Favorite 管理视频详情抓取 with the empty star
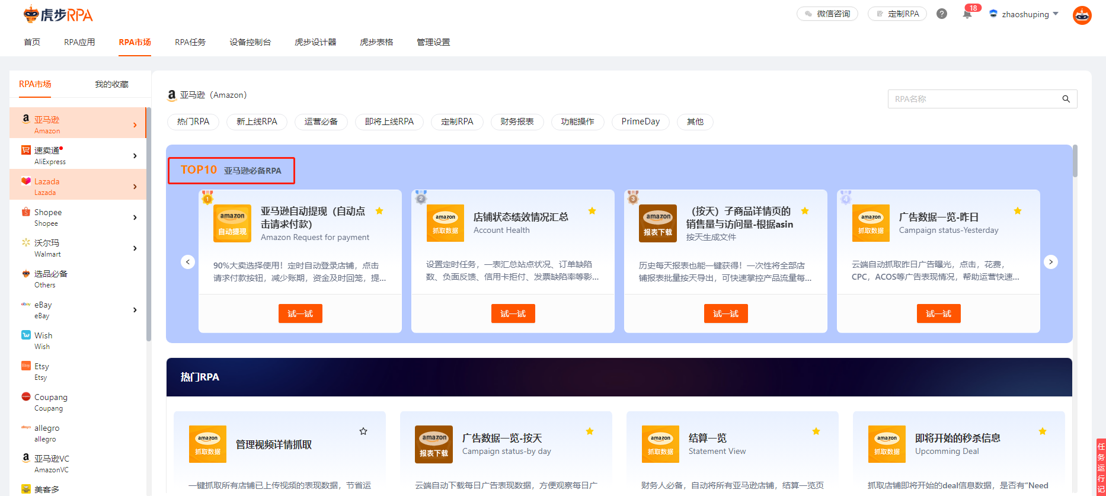Viewport: 1106px width, 496px height. (x=363, y=431)
